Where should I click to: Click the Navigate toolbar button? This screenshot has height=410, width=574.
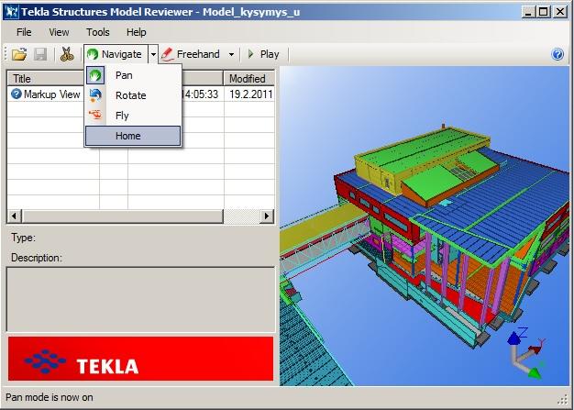pos(116,54)
